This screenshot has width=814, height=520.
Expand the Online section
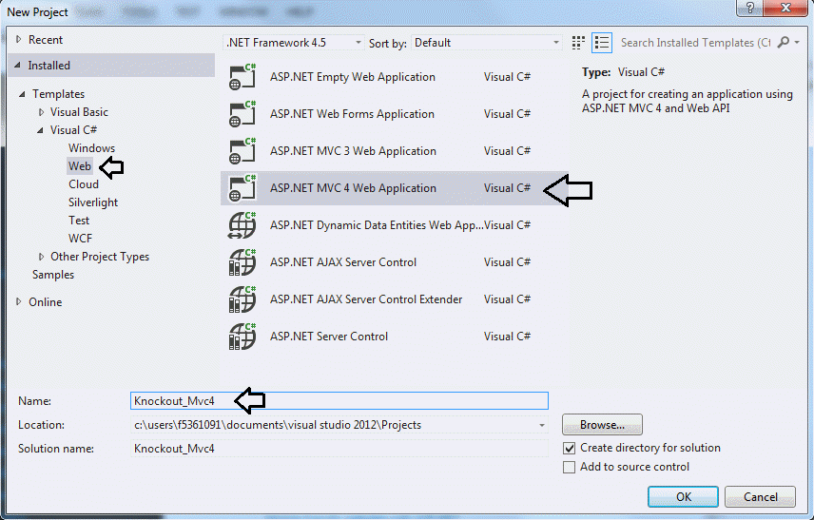pyautogui.click(x=19, y=301)
